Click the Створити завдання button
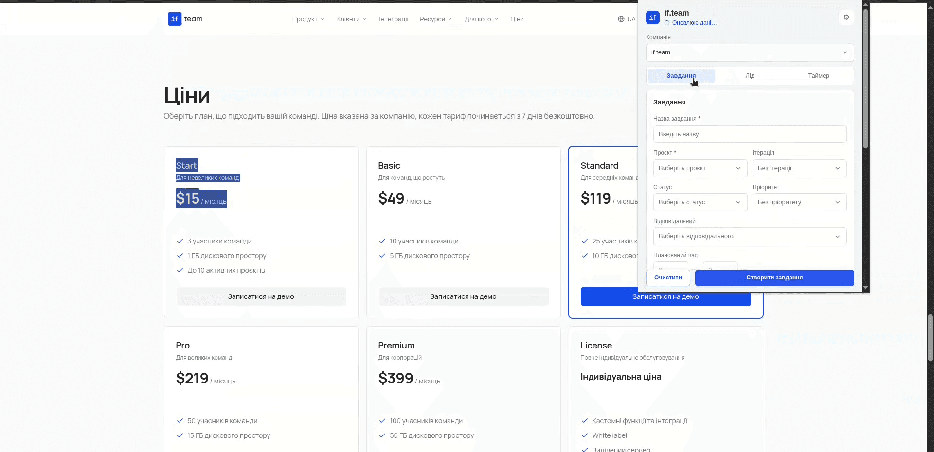Image resolution: width=934 pixels, height=452 pixels. tap(774, 278)
